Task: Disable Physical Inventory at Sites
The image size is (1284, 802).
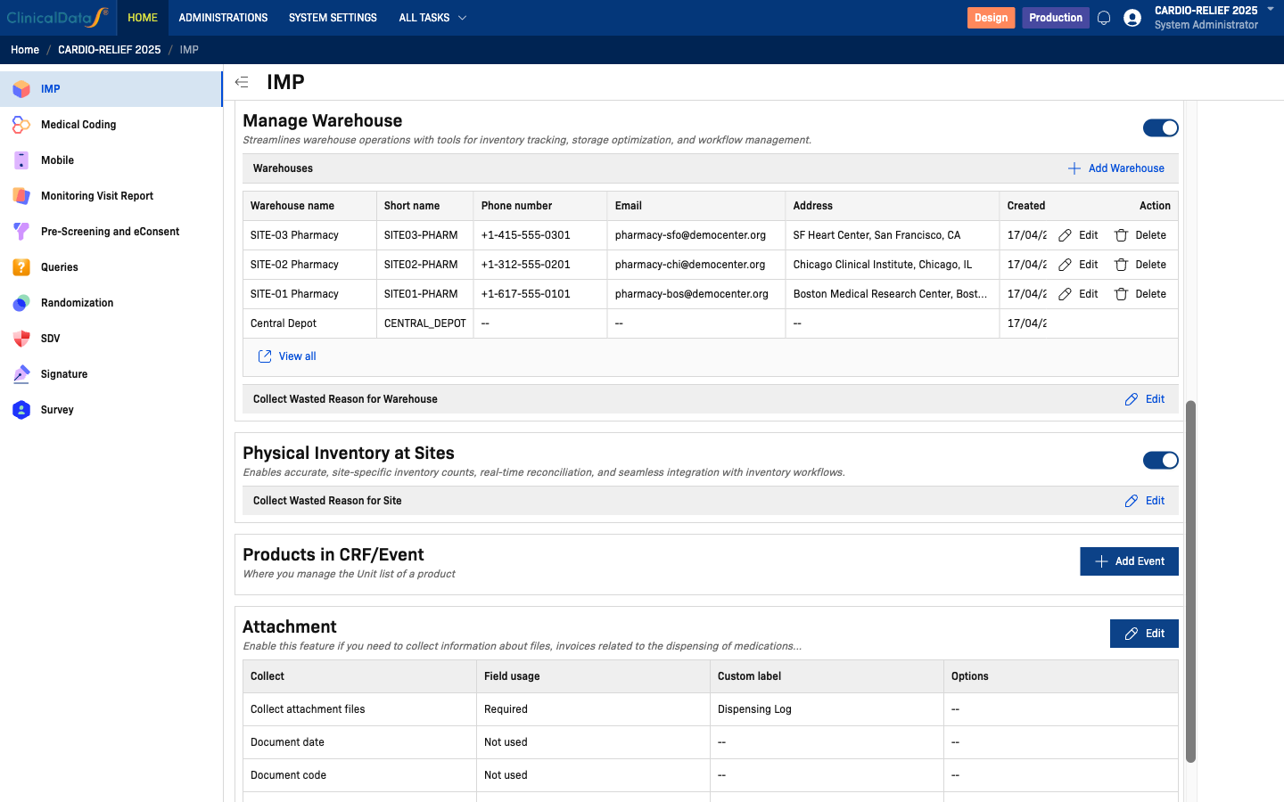Action: coord(1160,460)
